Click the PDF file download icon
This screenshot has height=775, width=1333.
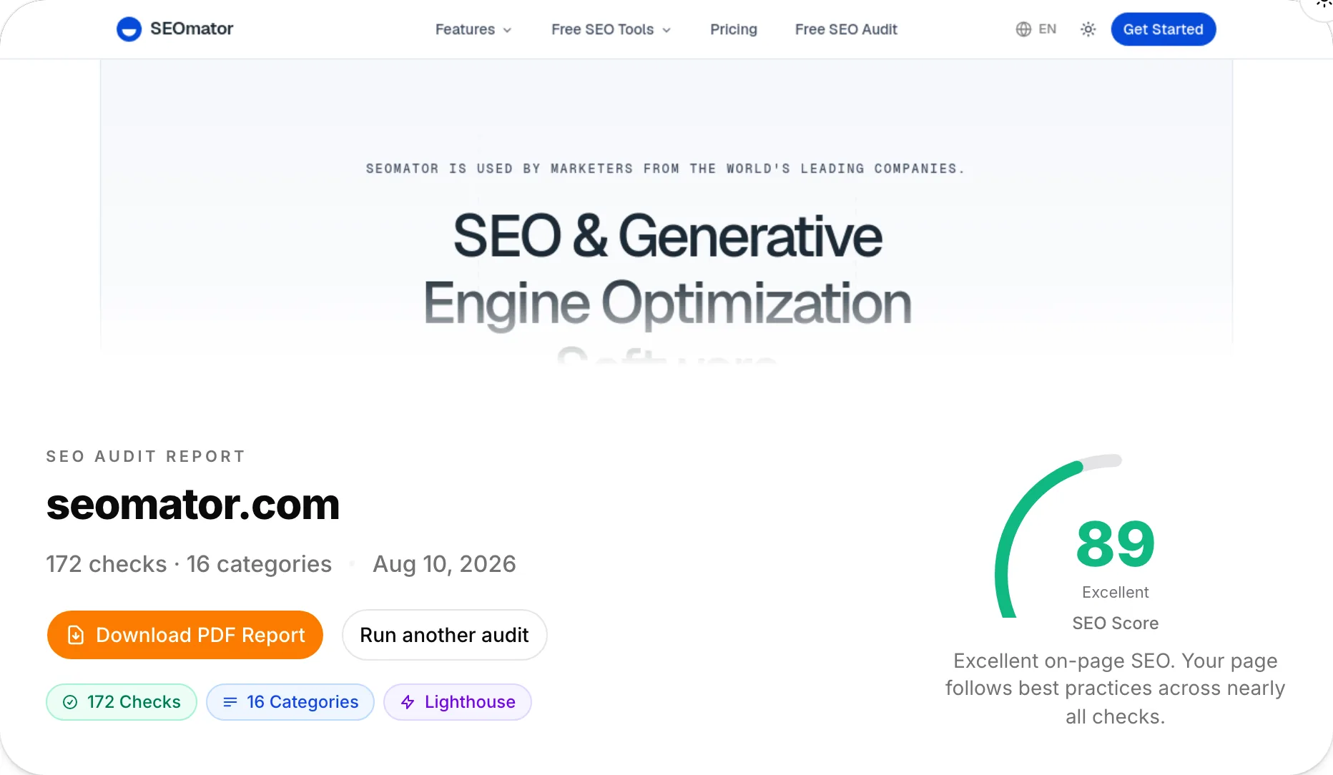[x=75, y=635]
